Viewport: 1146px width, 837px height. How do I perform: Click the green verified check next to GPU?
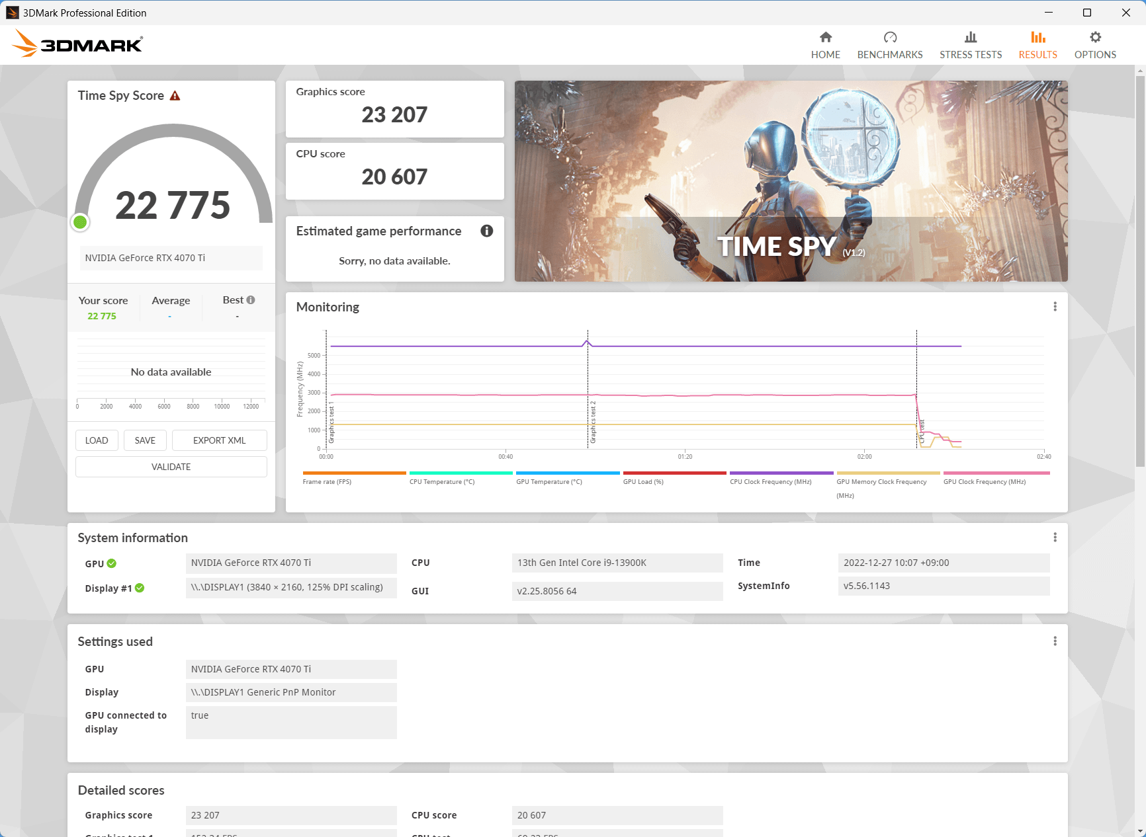click(x=112, y=563)
